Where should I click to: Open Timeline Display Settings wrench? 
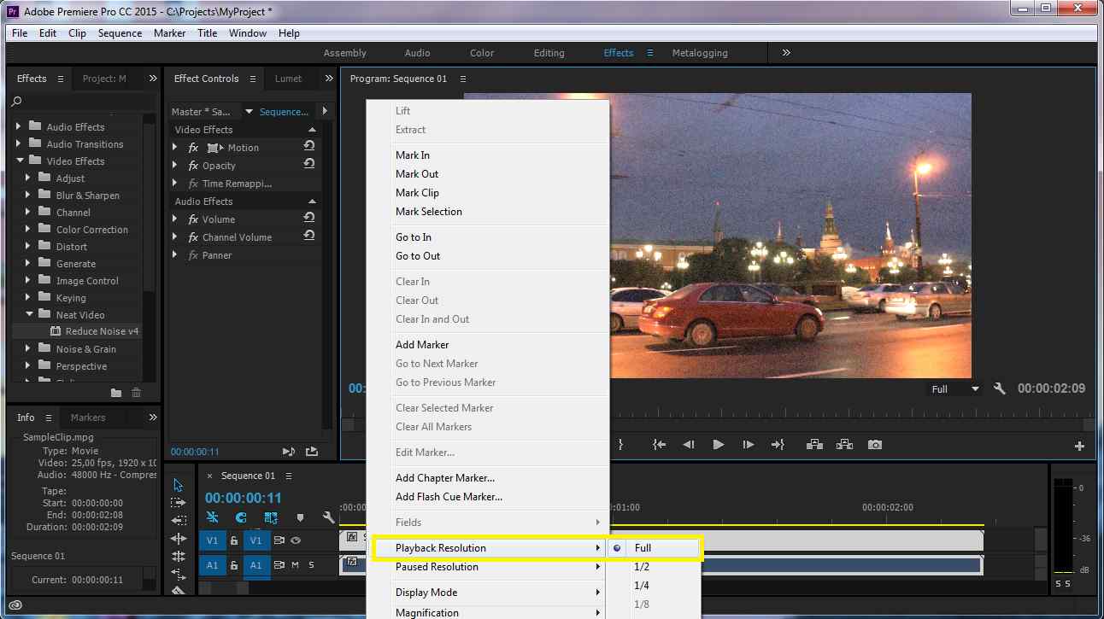coord(328,517)
